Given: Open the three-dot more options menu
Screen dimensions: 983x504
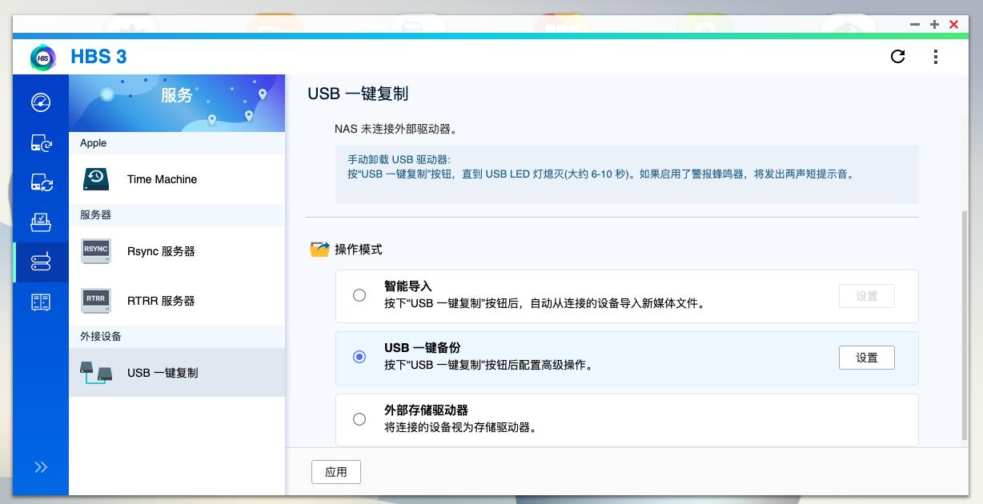Looking at the screenshot, I should point(936,57).
